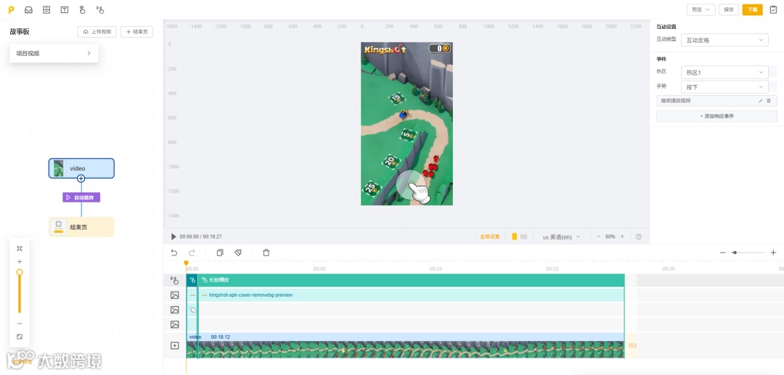Click the orange playhead marker at 00:00
The height and width of the screenshot is (375, 784).
(186, 263)
